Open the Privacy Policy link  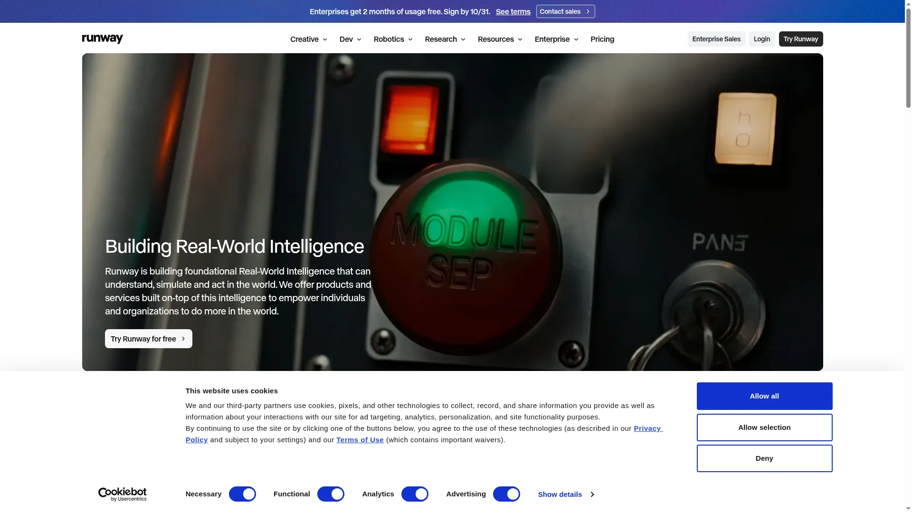[x=648, y=428]
